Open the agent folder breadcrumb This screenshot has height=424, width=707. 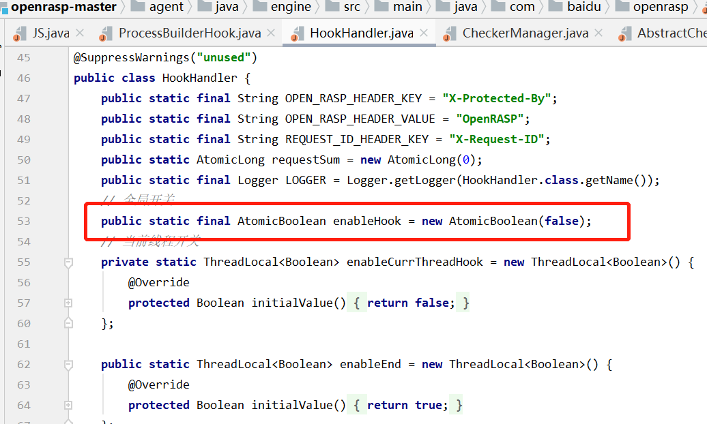click(x=167, y=7)
